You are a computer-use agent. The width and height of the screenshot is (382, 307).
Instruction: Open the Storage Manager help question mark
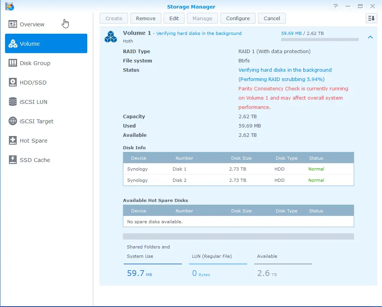335,6
